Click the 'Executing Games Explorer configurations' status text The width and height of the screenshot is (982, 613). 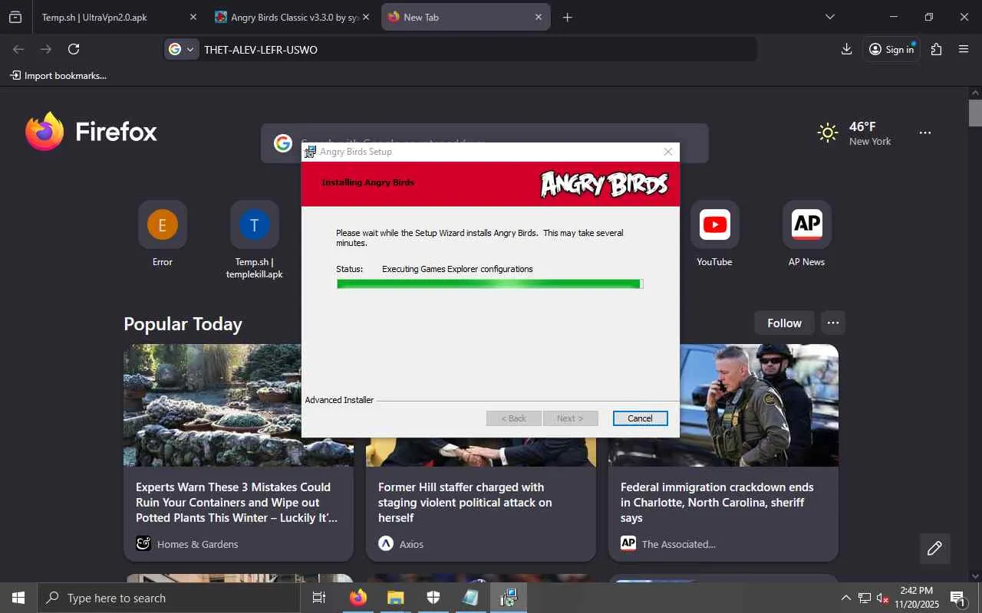457,269
